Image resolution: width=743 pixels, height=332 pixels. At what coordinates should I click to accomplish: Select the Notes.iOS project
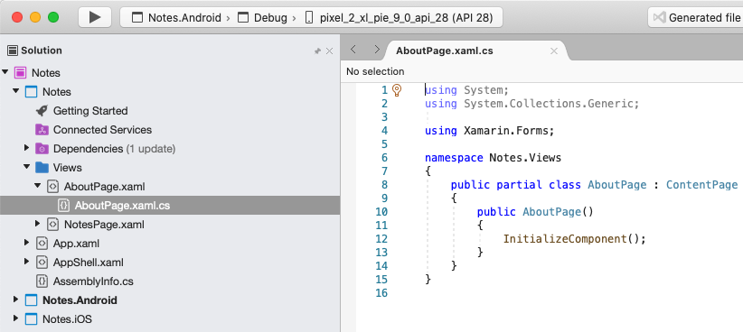click(67, 319)
